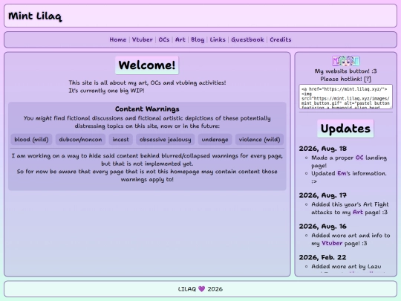Viewport: 401px width, 301px height.
Task: Click the dubcon/noncon warning tag
Action: [x=80, y=140]
